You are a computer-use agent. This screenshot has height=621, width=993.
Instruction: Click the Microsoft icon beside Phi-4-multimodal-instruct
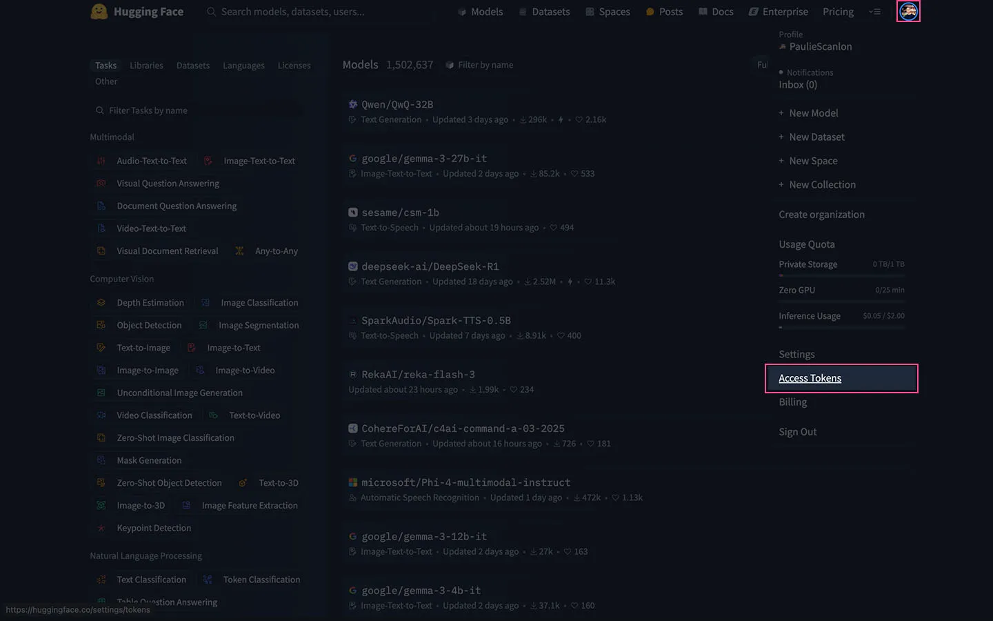[x=353, y=482]
